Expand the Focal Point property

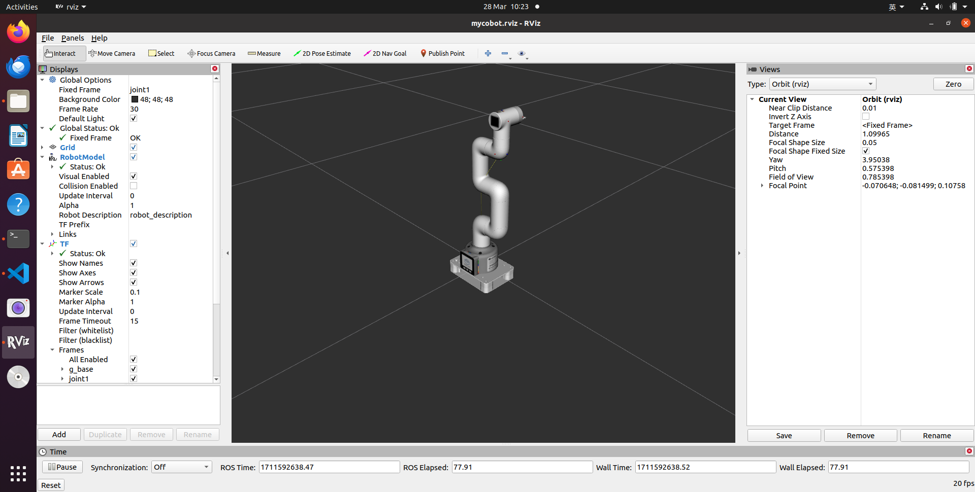(762, 186)
